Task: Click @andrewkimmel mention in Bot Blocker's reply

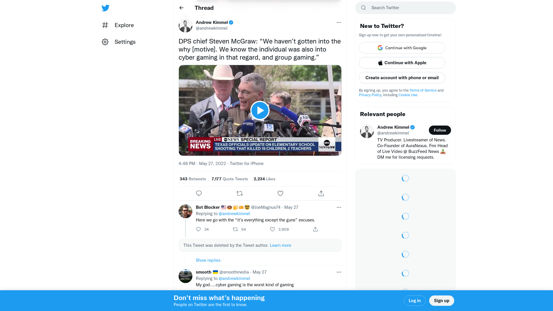Action: click(234, 214)
